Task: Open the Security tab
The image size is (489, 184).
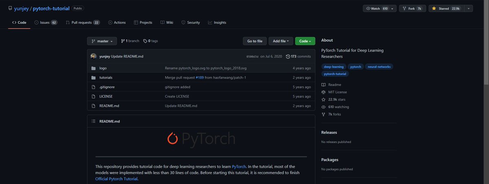Action: coord(191,22)
